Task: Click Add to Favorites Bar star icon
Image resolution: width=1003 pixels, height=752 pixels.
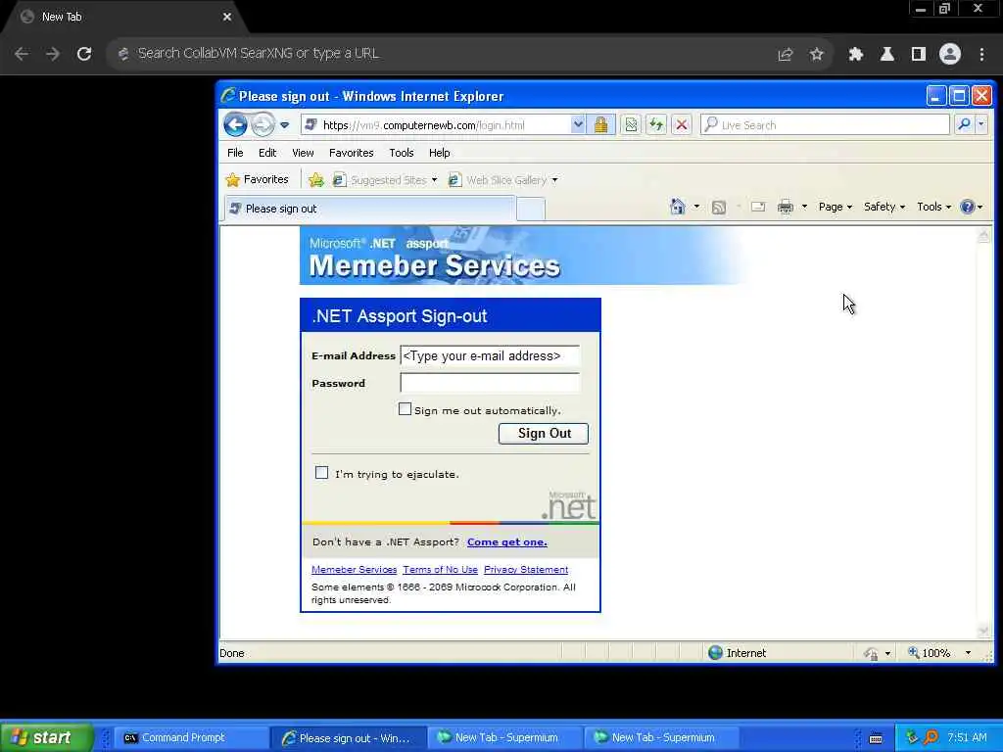Action: coord(316,180)
